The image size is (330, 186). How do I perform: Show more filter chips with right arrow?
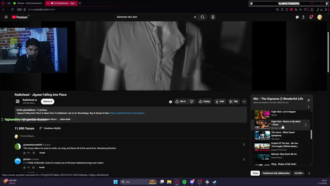(x=309, y=173)
